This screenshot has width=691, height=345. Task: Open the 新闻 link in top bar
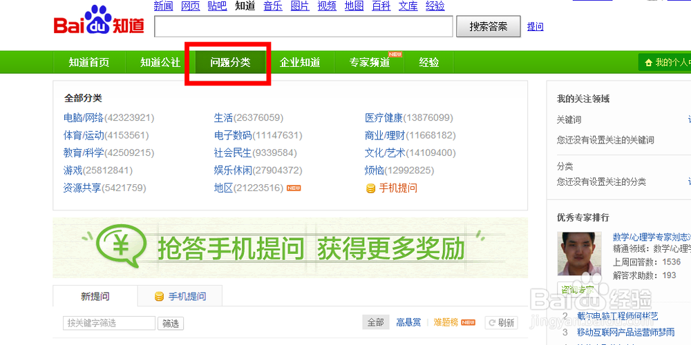164,6
